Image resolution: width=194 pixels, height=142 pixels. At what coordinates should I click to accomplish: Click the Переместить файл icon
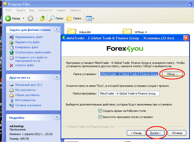11,42
